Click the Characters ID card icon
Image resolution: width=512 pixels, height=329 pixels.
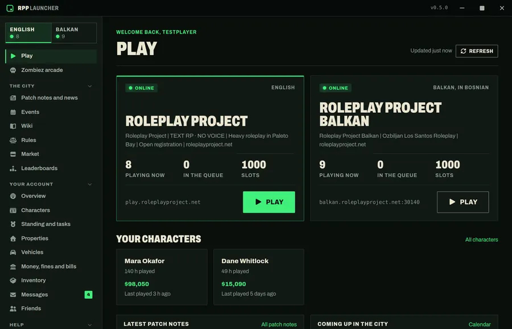pyautogui.click(x=13, y=210)
